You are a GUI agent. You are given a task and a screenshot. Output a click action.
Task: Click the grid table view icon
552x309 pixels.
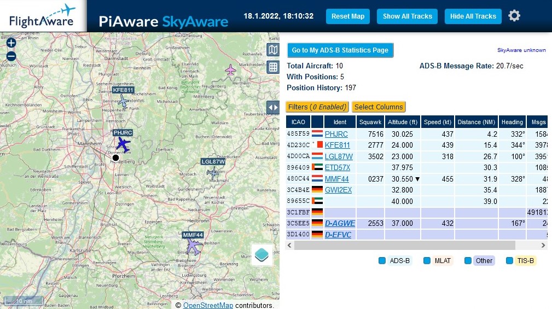(272, 67)
